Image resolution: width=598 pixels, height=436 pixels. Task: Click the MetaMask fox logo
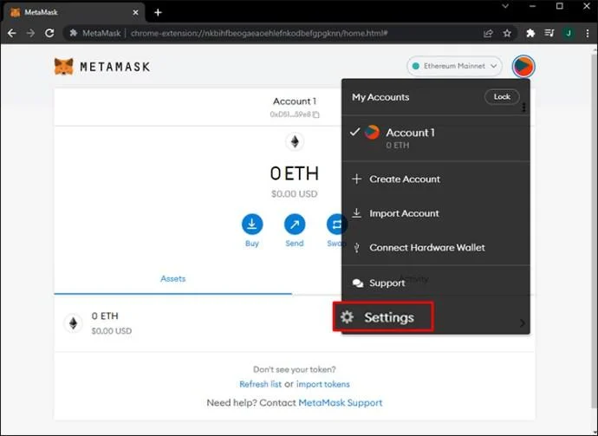pyautogui.click(x=63, y=67)
